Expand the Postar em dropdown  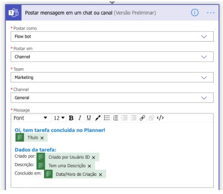204,57
